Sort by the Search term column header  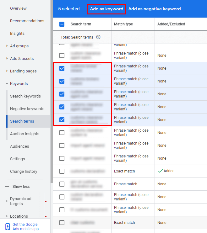click(81, 24)
